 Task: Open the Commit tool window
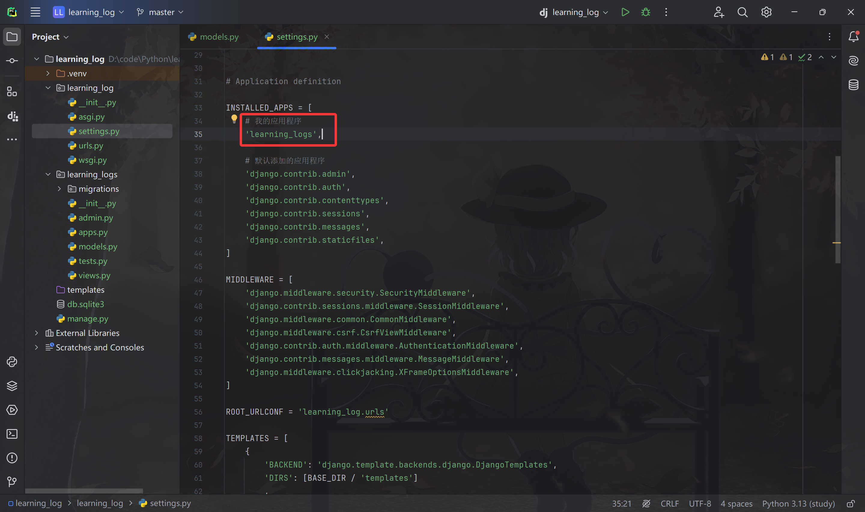click(x=12, y=61)
